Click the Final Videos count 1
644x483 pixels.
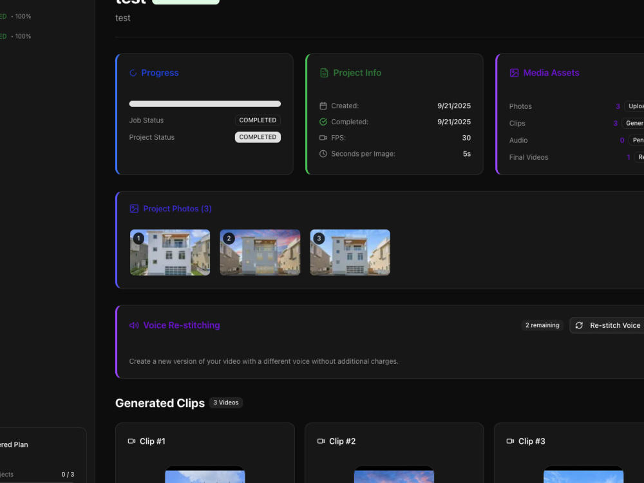pyautogui.click(x=629, y=157)
